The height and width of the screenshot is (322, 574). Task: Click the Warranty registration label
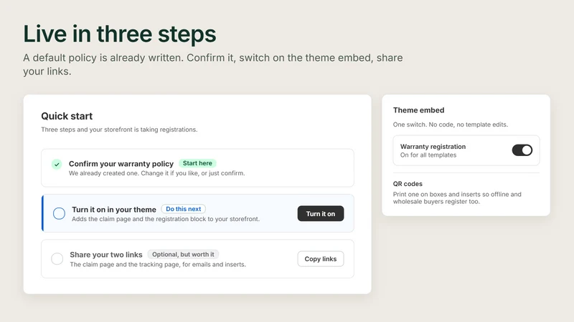coord(433,147)
